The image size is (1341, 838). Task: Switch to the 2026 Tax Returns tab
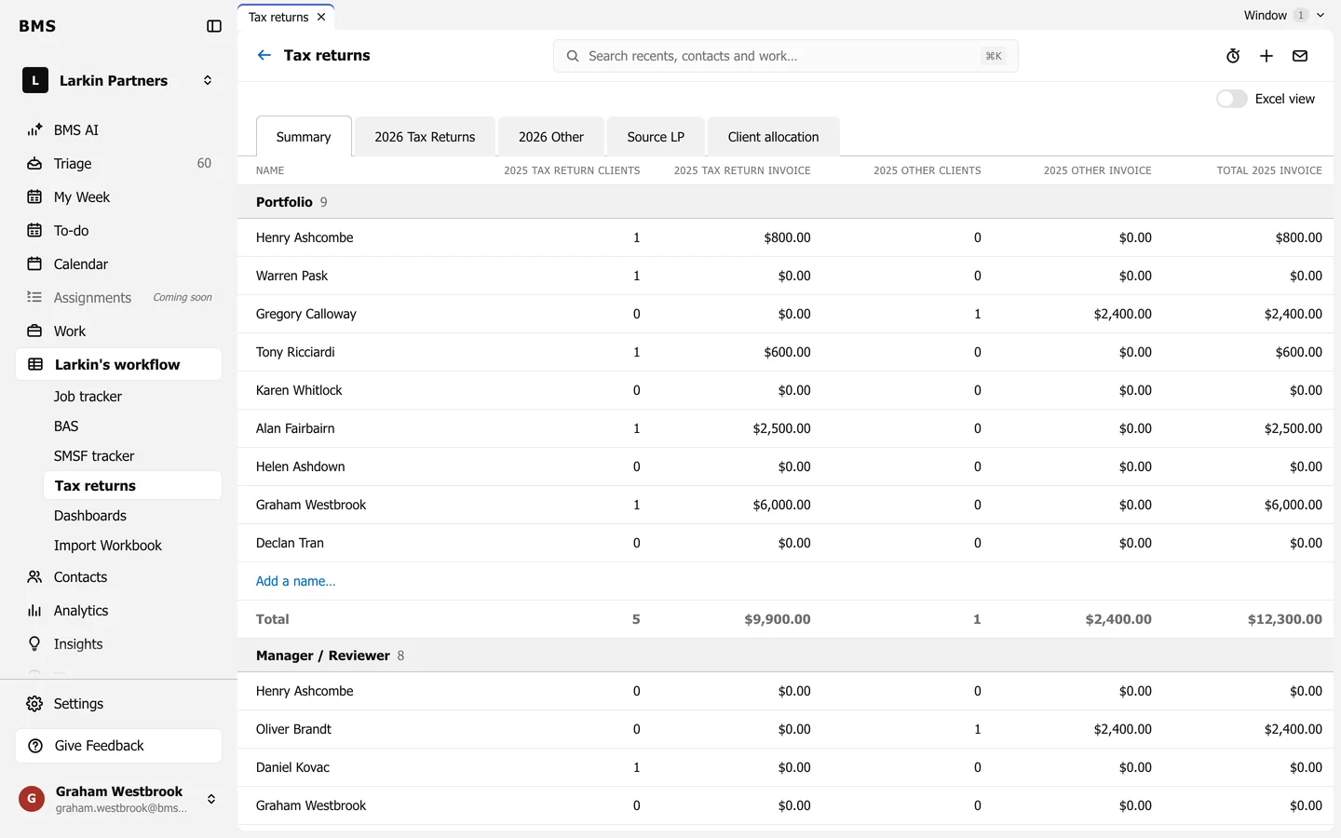[x=425, y=137]
